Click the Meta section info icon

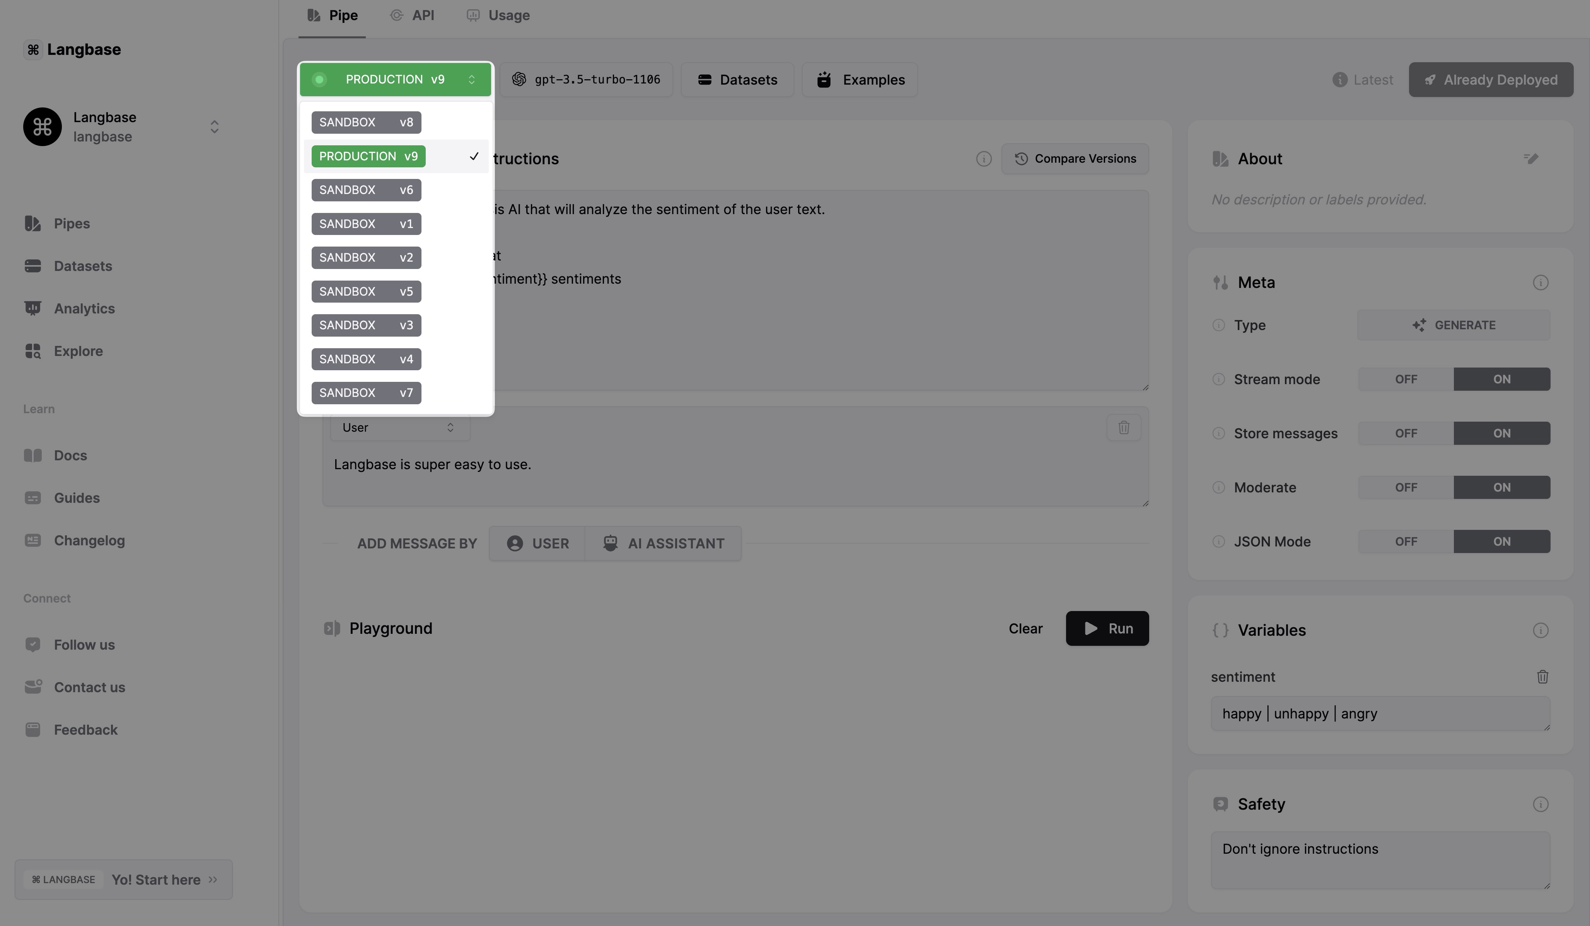coord(1540,283)
